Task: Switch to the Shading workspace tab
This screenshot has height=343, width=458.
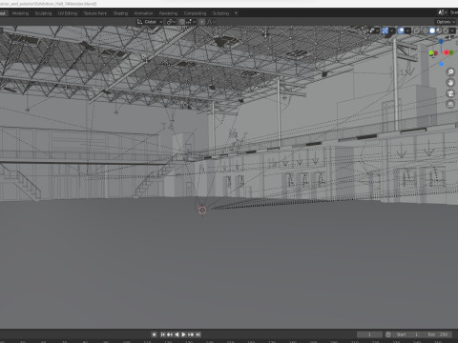Action: 120,13
